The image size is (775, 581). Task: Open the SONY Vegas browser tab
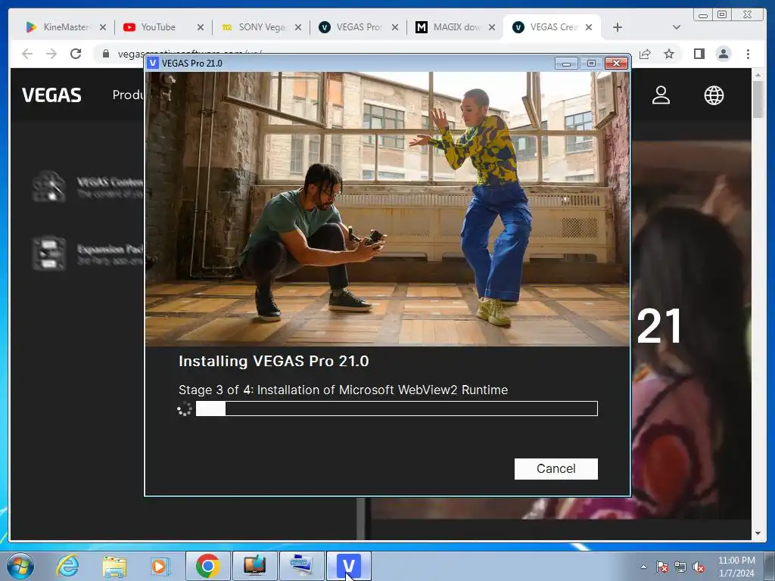tap(261, 27)
